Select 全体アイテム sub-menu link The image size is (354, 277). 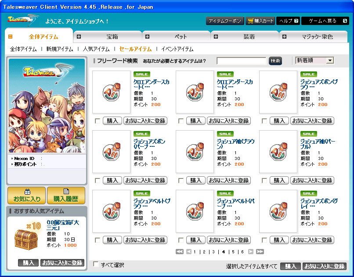pyautogui.click(x=23, y=49)
